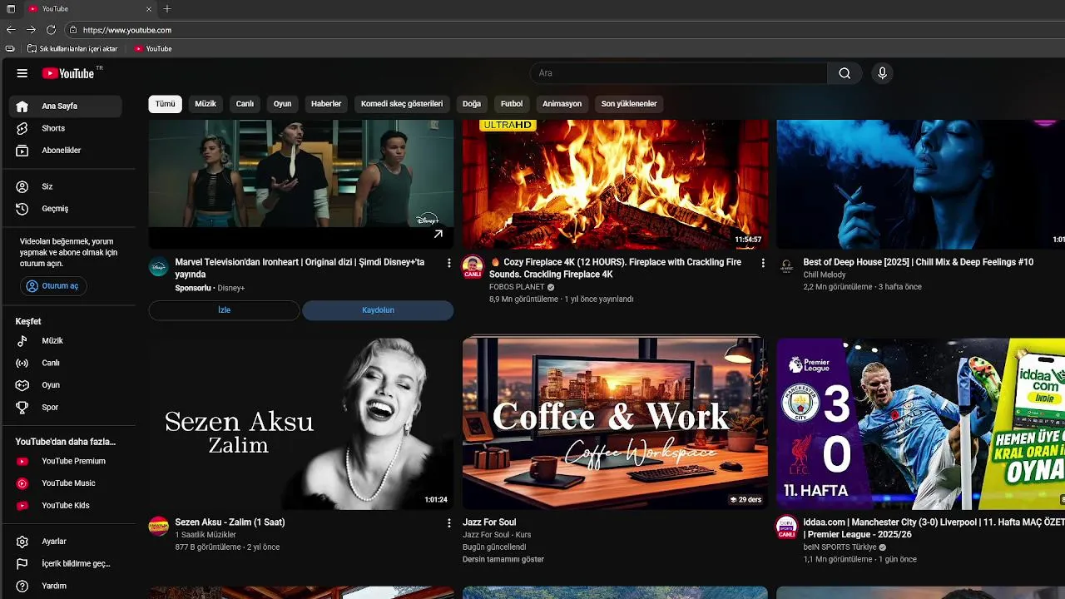Open Sezen Aksu Zalim thumbnail
This screenshot has height=599, width=1065.
301,423
